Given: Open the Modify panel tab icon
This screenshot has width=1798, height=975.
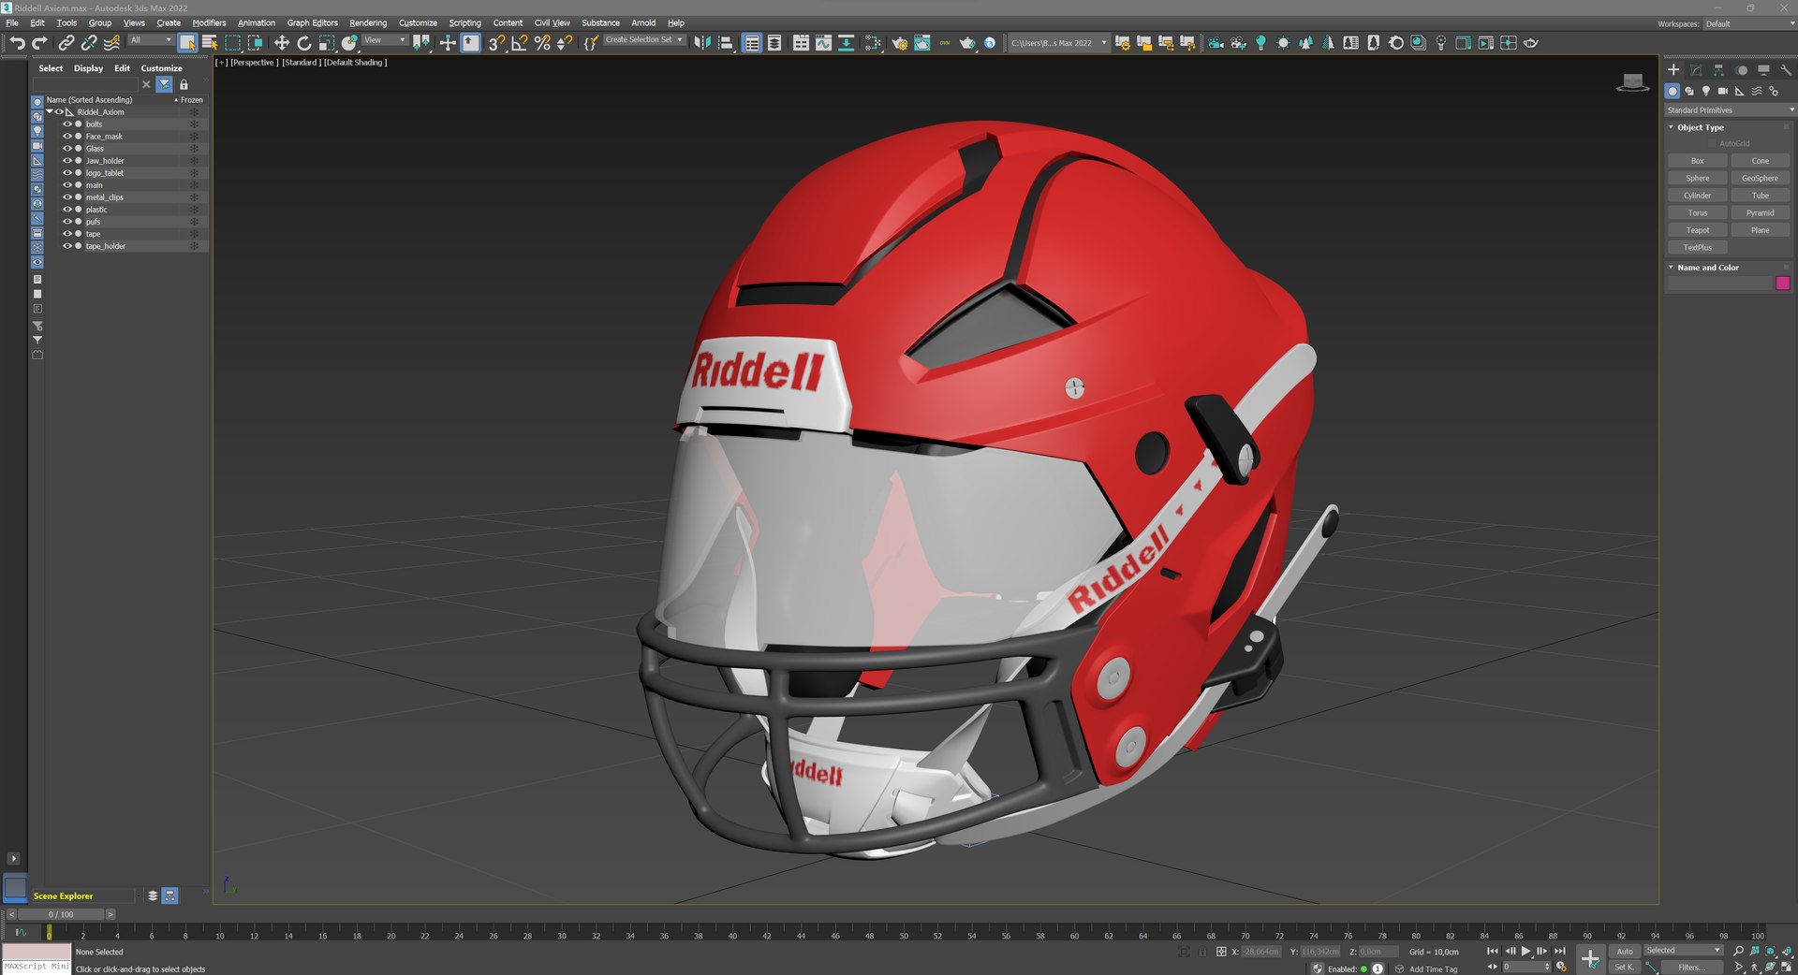Looking at the screenshot, I should coord(1696,70).
